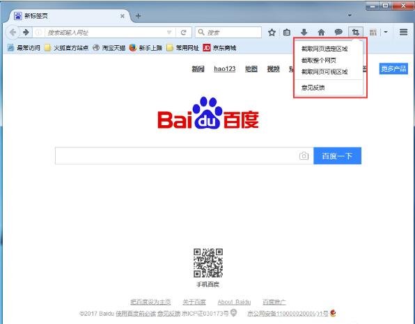415x324 pixels.
Task: Go to home page icon
Action: [x=321, y=33]
